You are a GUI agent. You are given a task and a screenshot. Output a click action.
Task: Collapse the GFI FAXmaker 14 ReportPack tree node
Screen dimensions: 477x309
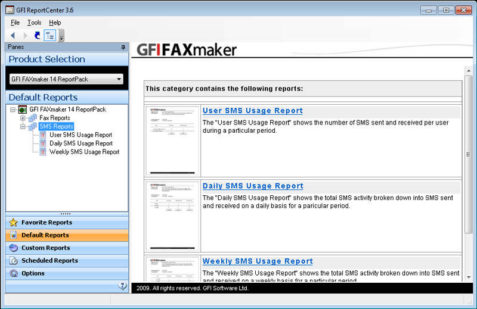point(13,110)
